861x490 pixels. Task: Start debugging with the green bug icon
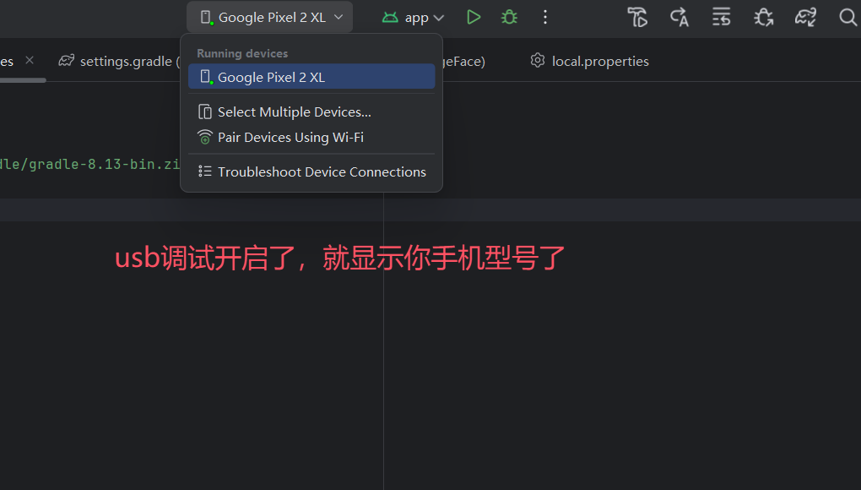[x=509, y=18]
